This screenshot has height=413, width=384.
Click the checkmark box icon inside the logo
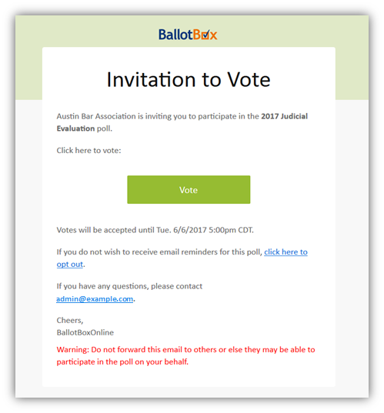click(205, 35)
